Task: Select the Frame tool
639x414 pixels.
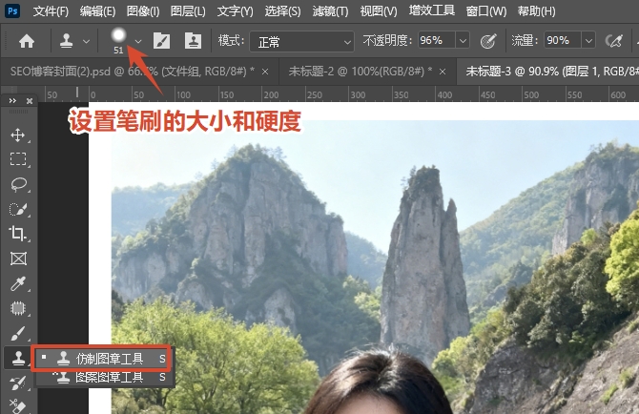Action: point(18,259)
